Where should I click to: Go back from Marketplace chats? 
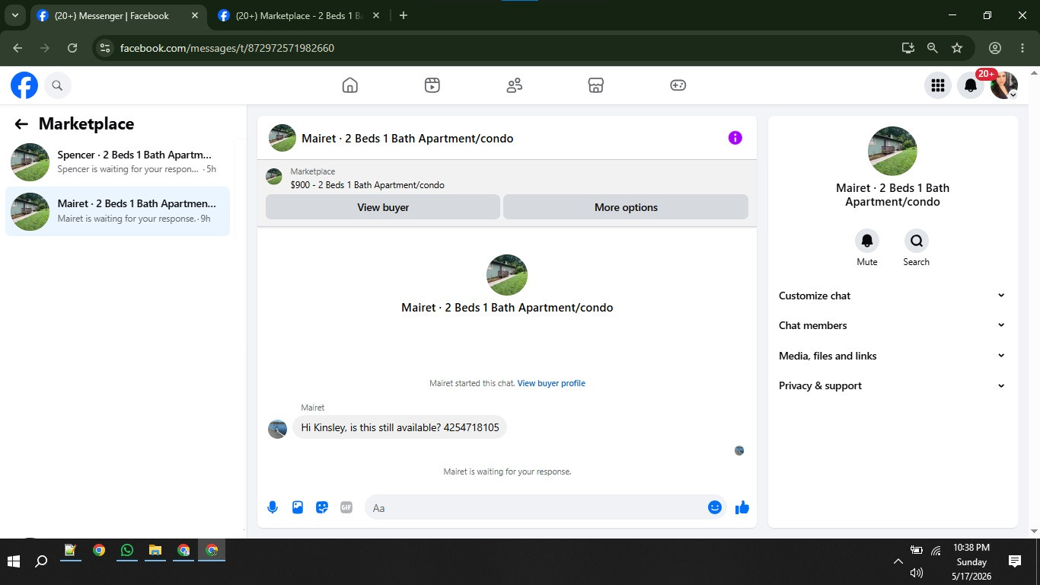click(21, 124)
